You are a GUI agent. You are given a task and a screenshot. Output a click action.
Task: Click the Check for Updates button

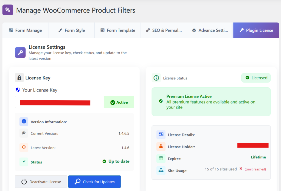click(94, 182)
